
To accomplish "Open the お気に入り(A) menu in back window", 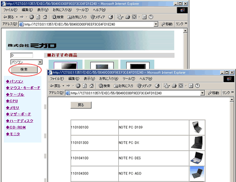I will (x=62, y=10).
